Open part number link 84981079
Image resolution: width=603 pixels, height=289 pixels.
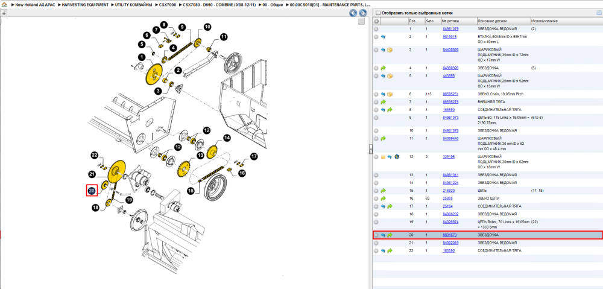pyautogui.click(x=450, y=29)
